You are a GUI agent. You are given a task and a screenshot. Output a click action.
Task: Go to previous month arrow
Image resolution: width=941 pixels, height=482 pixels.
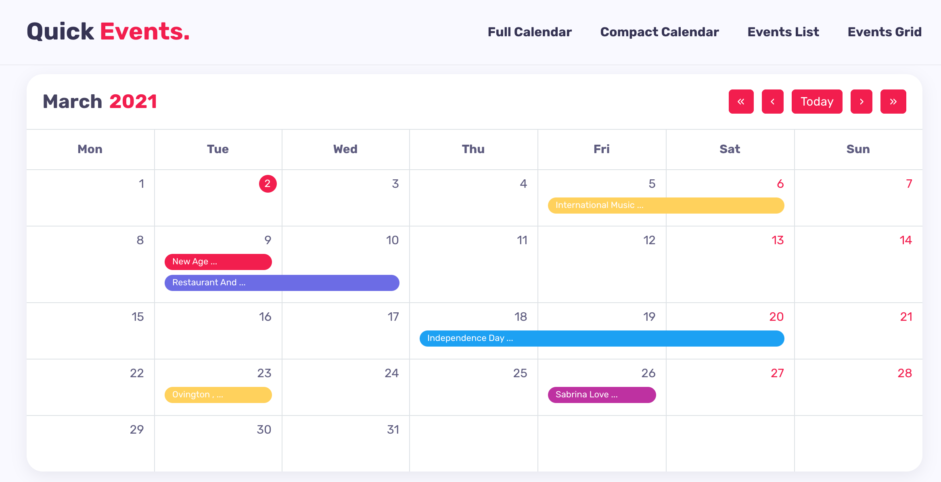[772, 102]
